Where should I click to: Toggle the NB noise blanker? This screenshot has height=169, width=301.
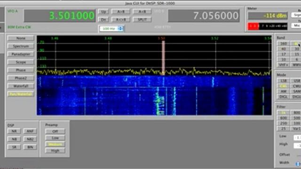14,139
